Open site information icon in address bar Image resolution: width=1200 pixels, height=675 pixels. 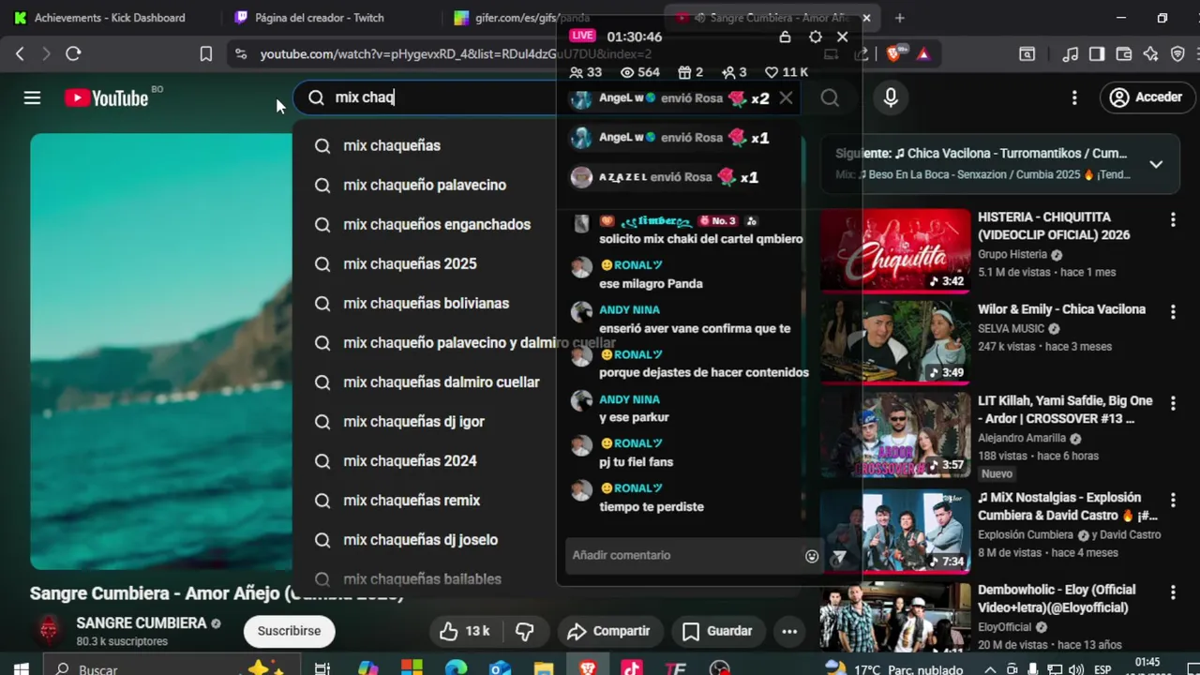pyautogui.click(x=241, y=54)
